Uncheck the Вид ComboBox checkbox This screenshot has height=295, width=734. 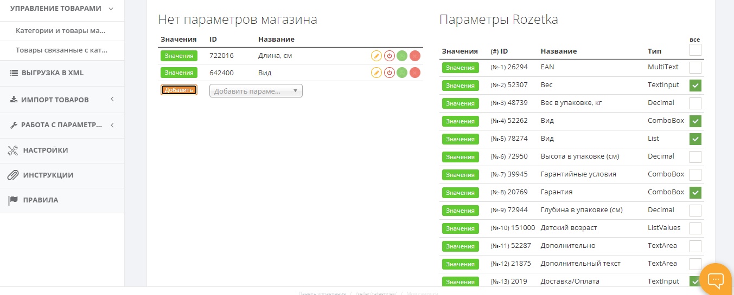click(695, 121)
